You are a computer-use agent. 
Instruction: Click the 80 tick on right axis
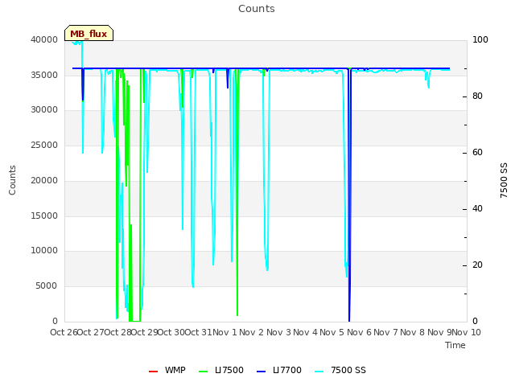click(x=477, y=96)
